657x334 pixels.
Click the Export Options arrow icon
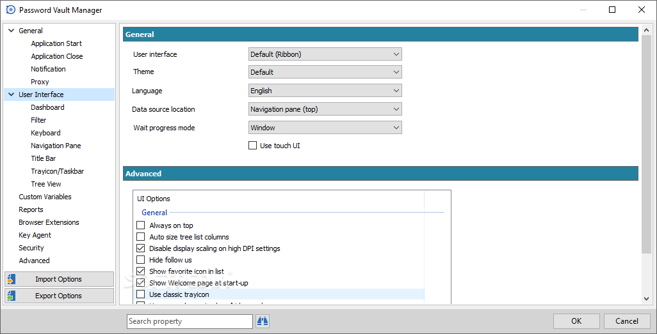pyautogui.click(x=12, y=296)
